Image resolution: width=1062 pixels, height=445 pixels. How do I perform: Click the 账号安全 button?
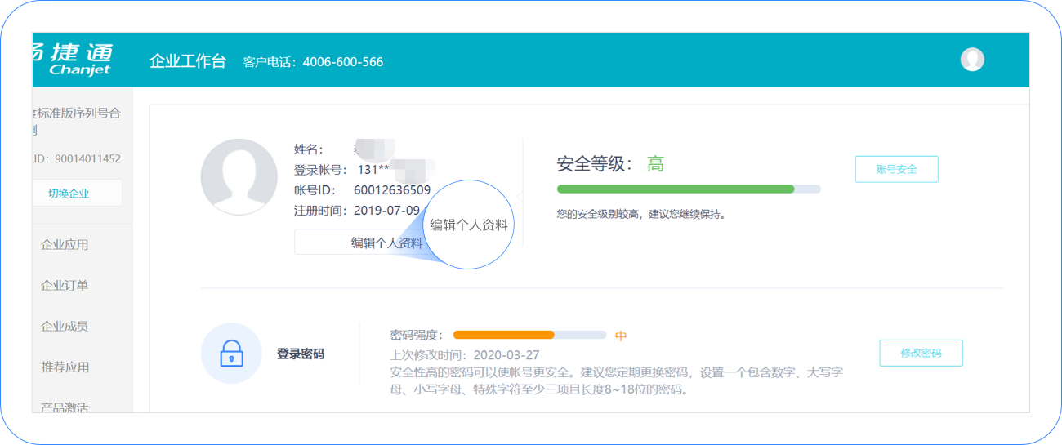[896, 169]
